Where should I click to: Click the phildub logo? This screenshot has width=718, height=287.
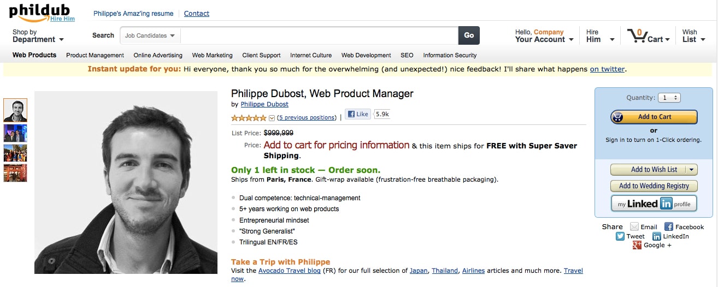pyautogui.click(x=42, y=11)
